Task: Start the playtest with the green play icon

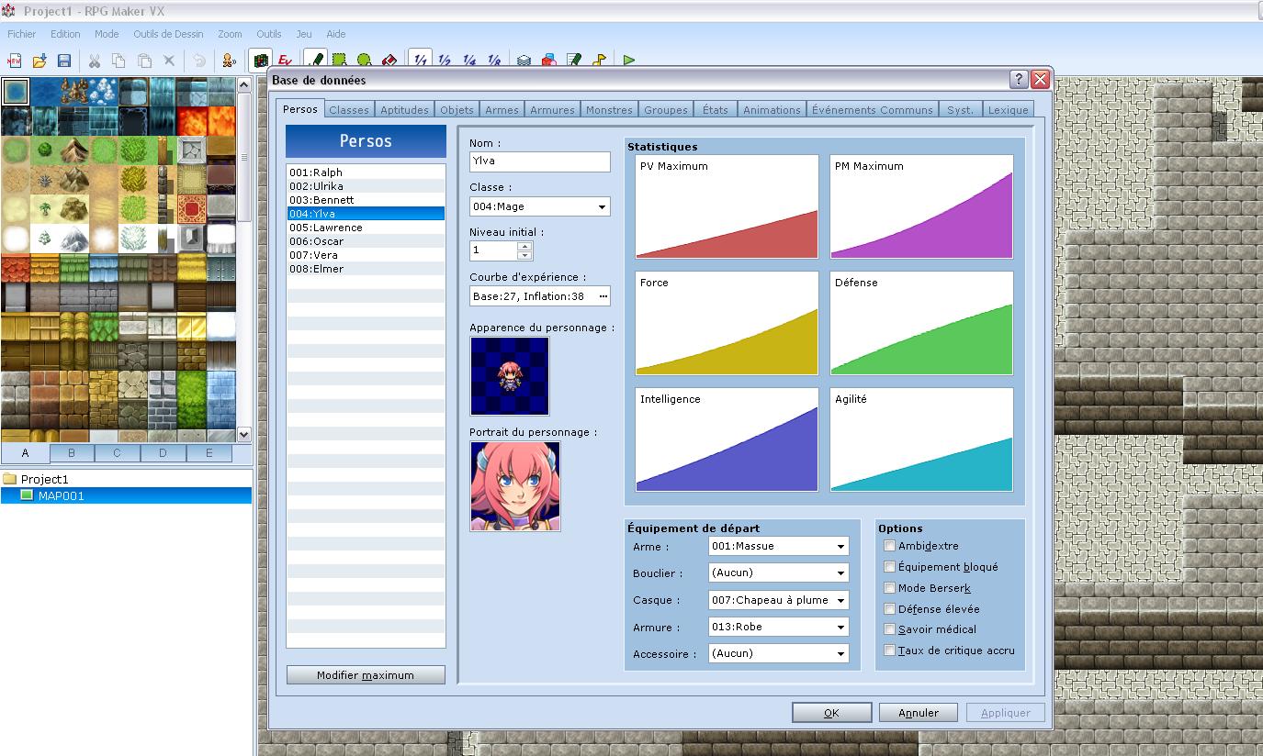Action: click(629, 61)
